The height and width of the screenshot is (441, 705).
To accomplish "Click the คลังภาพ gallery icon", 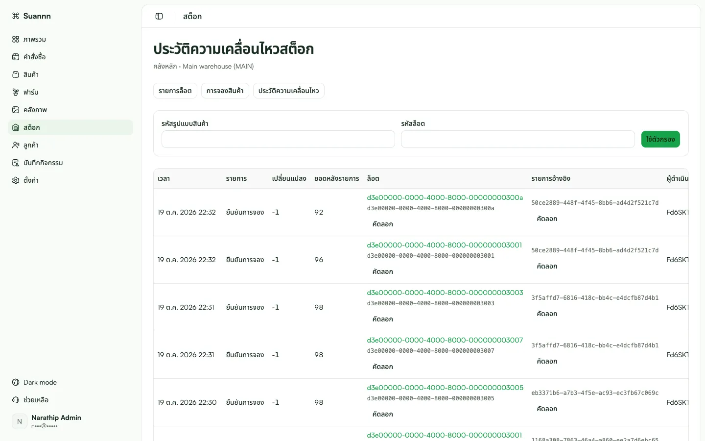I will [16, 110].
